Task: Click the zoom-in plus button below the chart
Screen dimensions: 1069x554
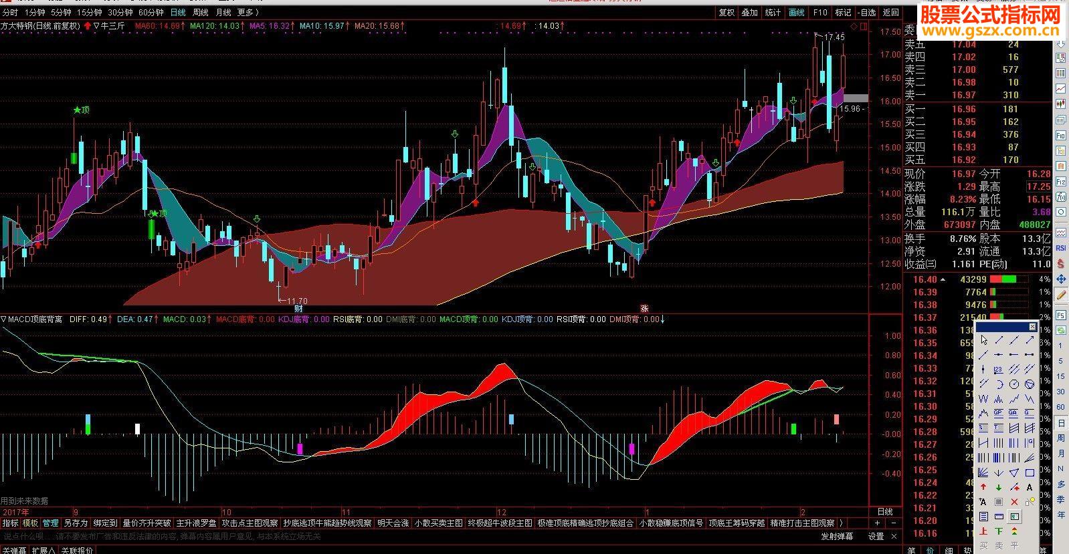Action: tap(877, 523)
